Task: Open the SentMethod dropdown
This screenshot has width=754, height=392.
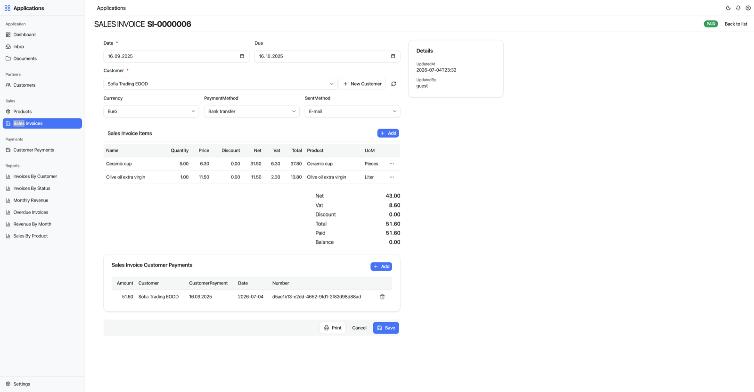Action: point(352,111)
